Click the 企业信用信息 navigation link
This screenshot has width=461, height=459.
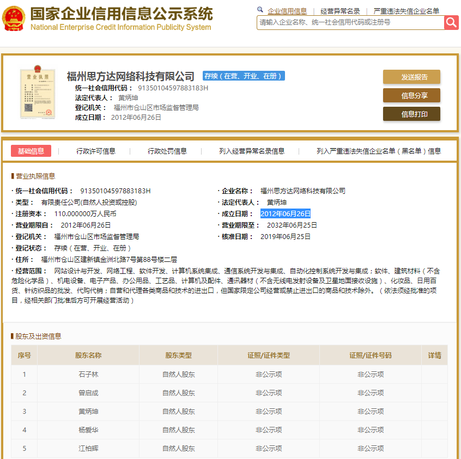pos(287,10)
